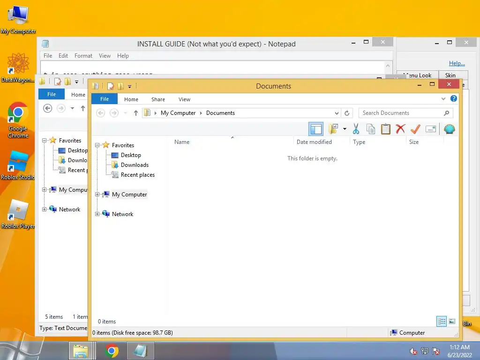Expand the ribbon with the chevron arrow
The width and height of the screenshot is (480, 360).
tap(443, 98)
